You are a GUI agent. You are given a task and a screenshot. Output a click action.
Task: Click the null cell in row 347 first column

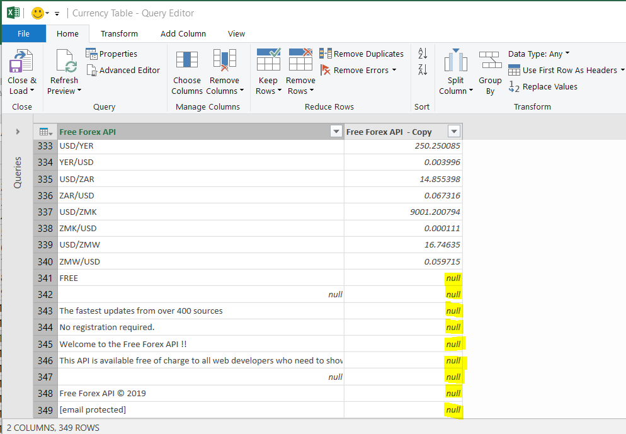click(201, 377)
